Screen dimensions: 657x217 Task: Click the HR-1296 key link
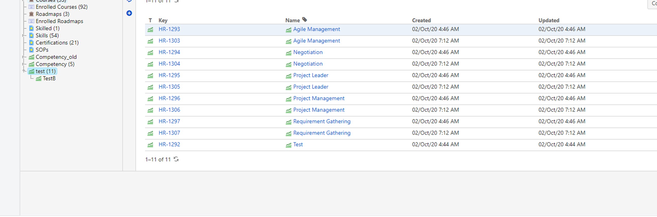click(169, 98)
